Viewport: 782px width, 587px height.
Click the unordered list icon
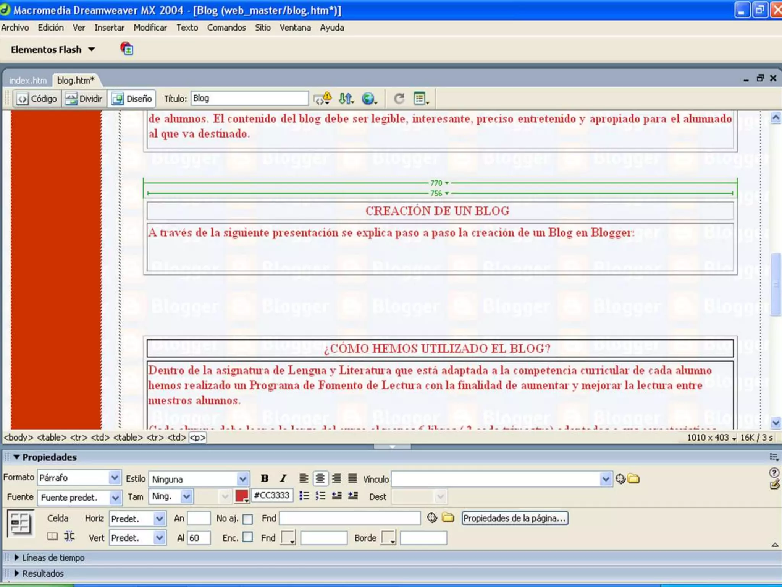tap(304, 496)
